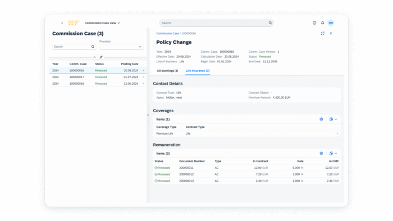Click the agent name Müller, Hans

pos(174,98)
